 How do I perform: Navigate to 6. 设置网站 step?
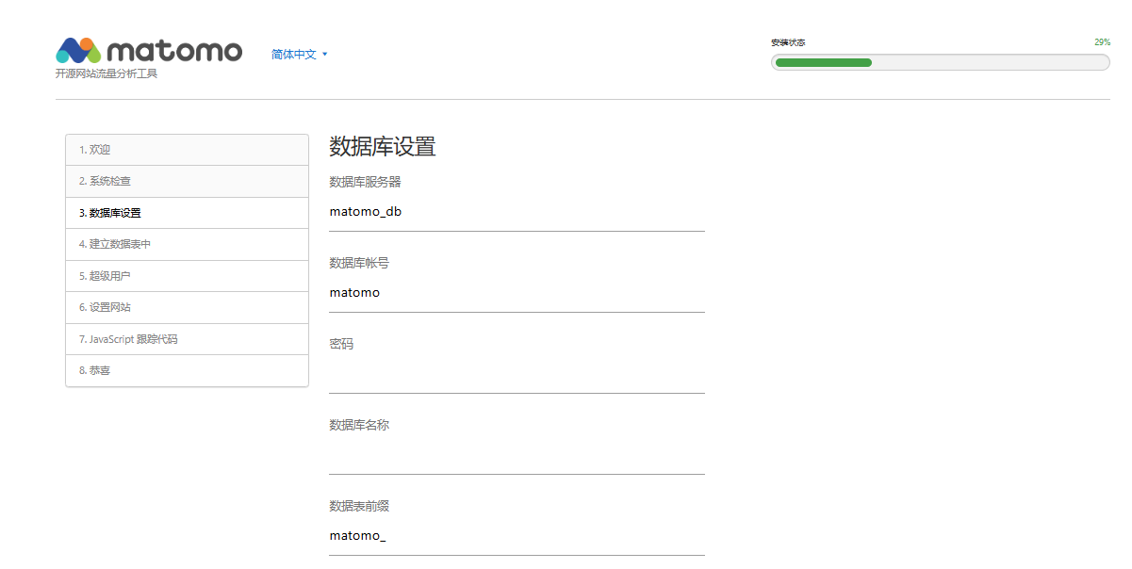187,307
